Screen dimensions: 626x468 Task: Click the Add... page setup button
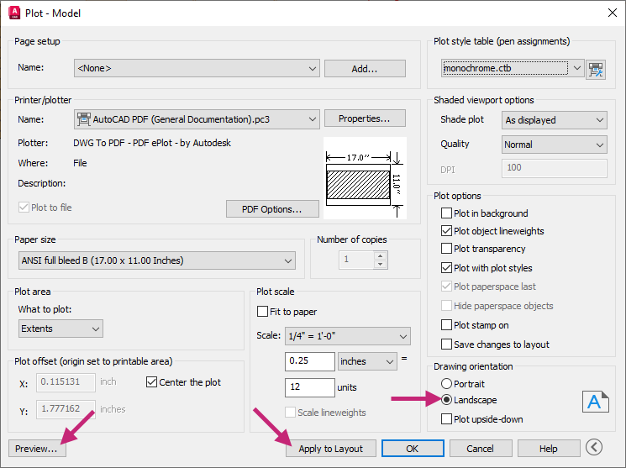click(x=365, y=69)
